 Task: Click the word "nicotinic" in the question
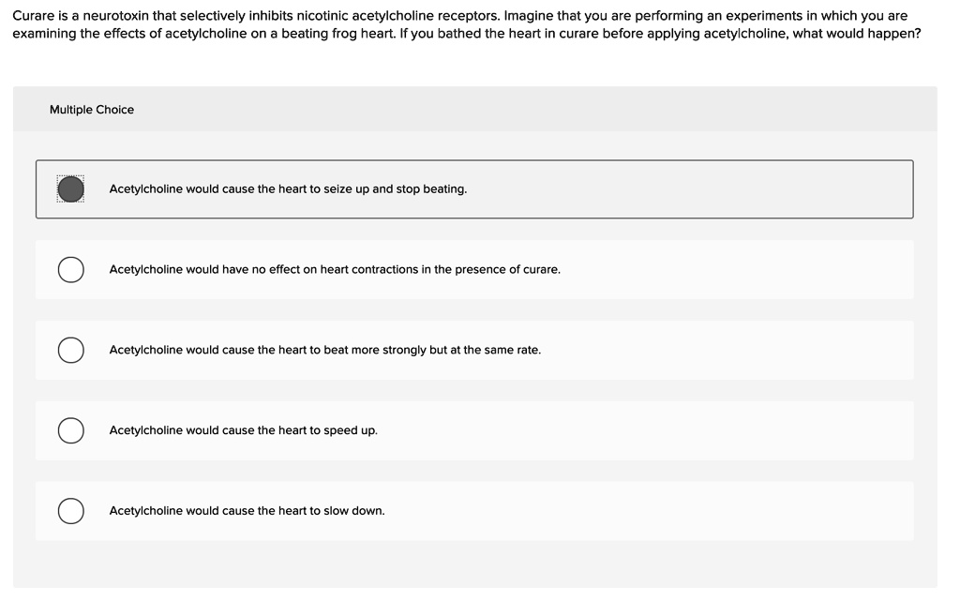tap(322, 16)
